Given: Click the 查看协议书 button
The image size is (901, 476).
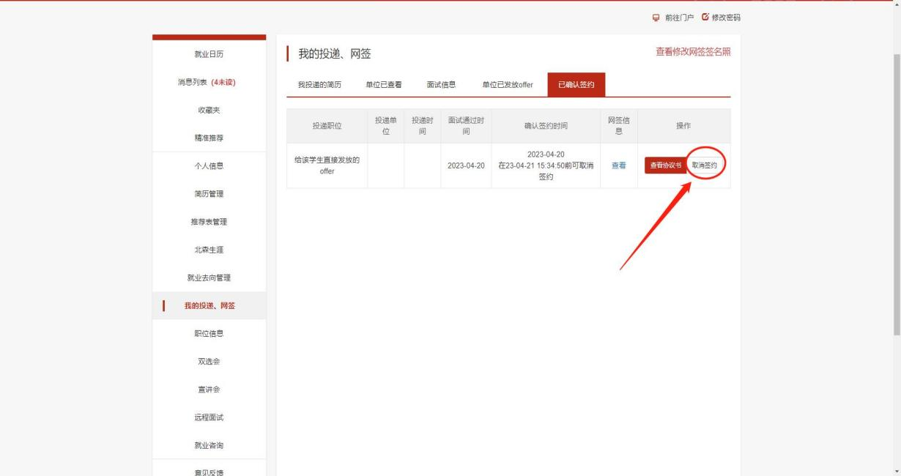Looking at the screenshot, I should [x=666, y=166].
